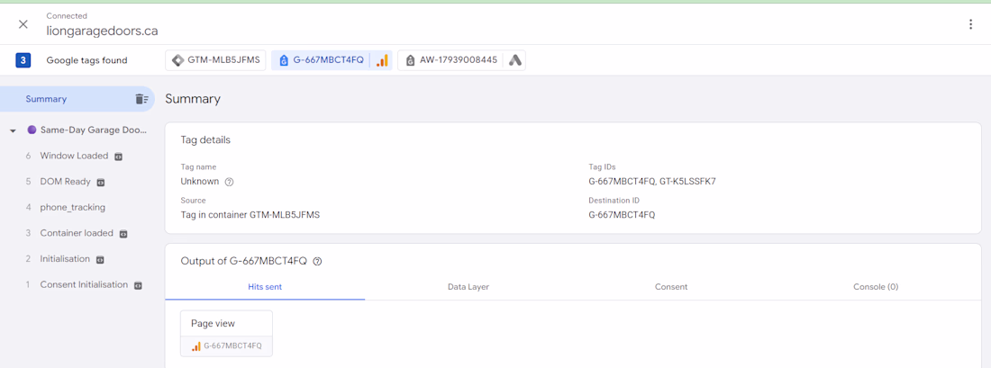991x368 pixels.
Task: Switch to the Data Layer tab
Action: [x=468, y=287]
